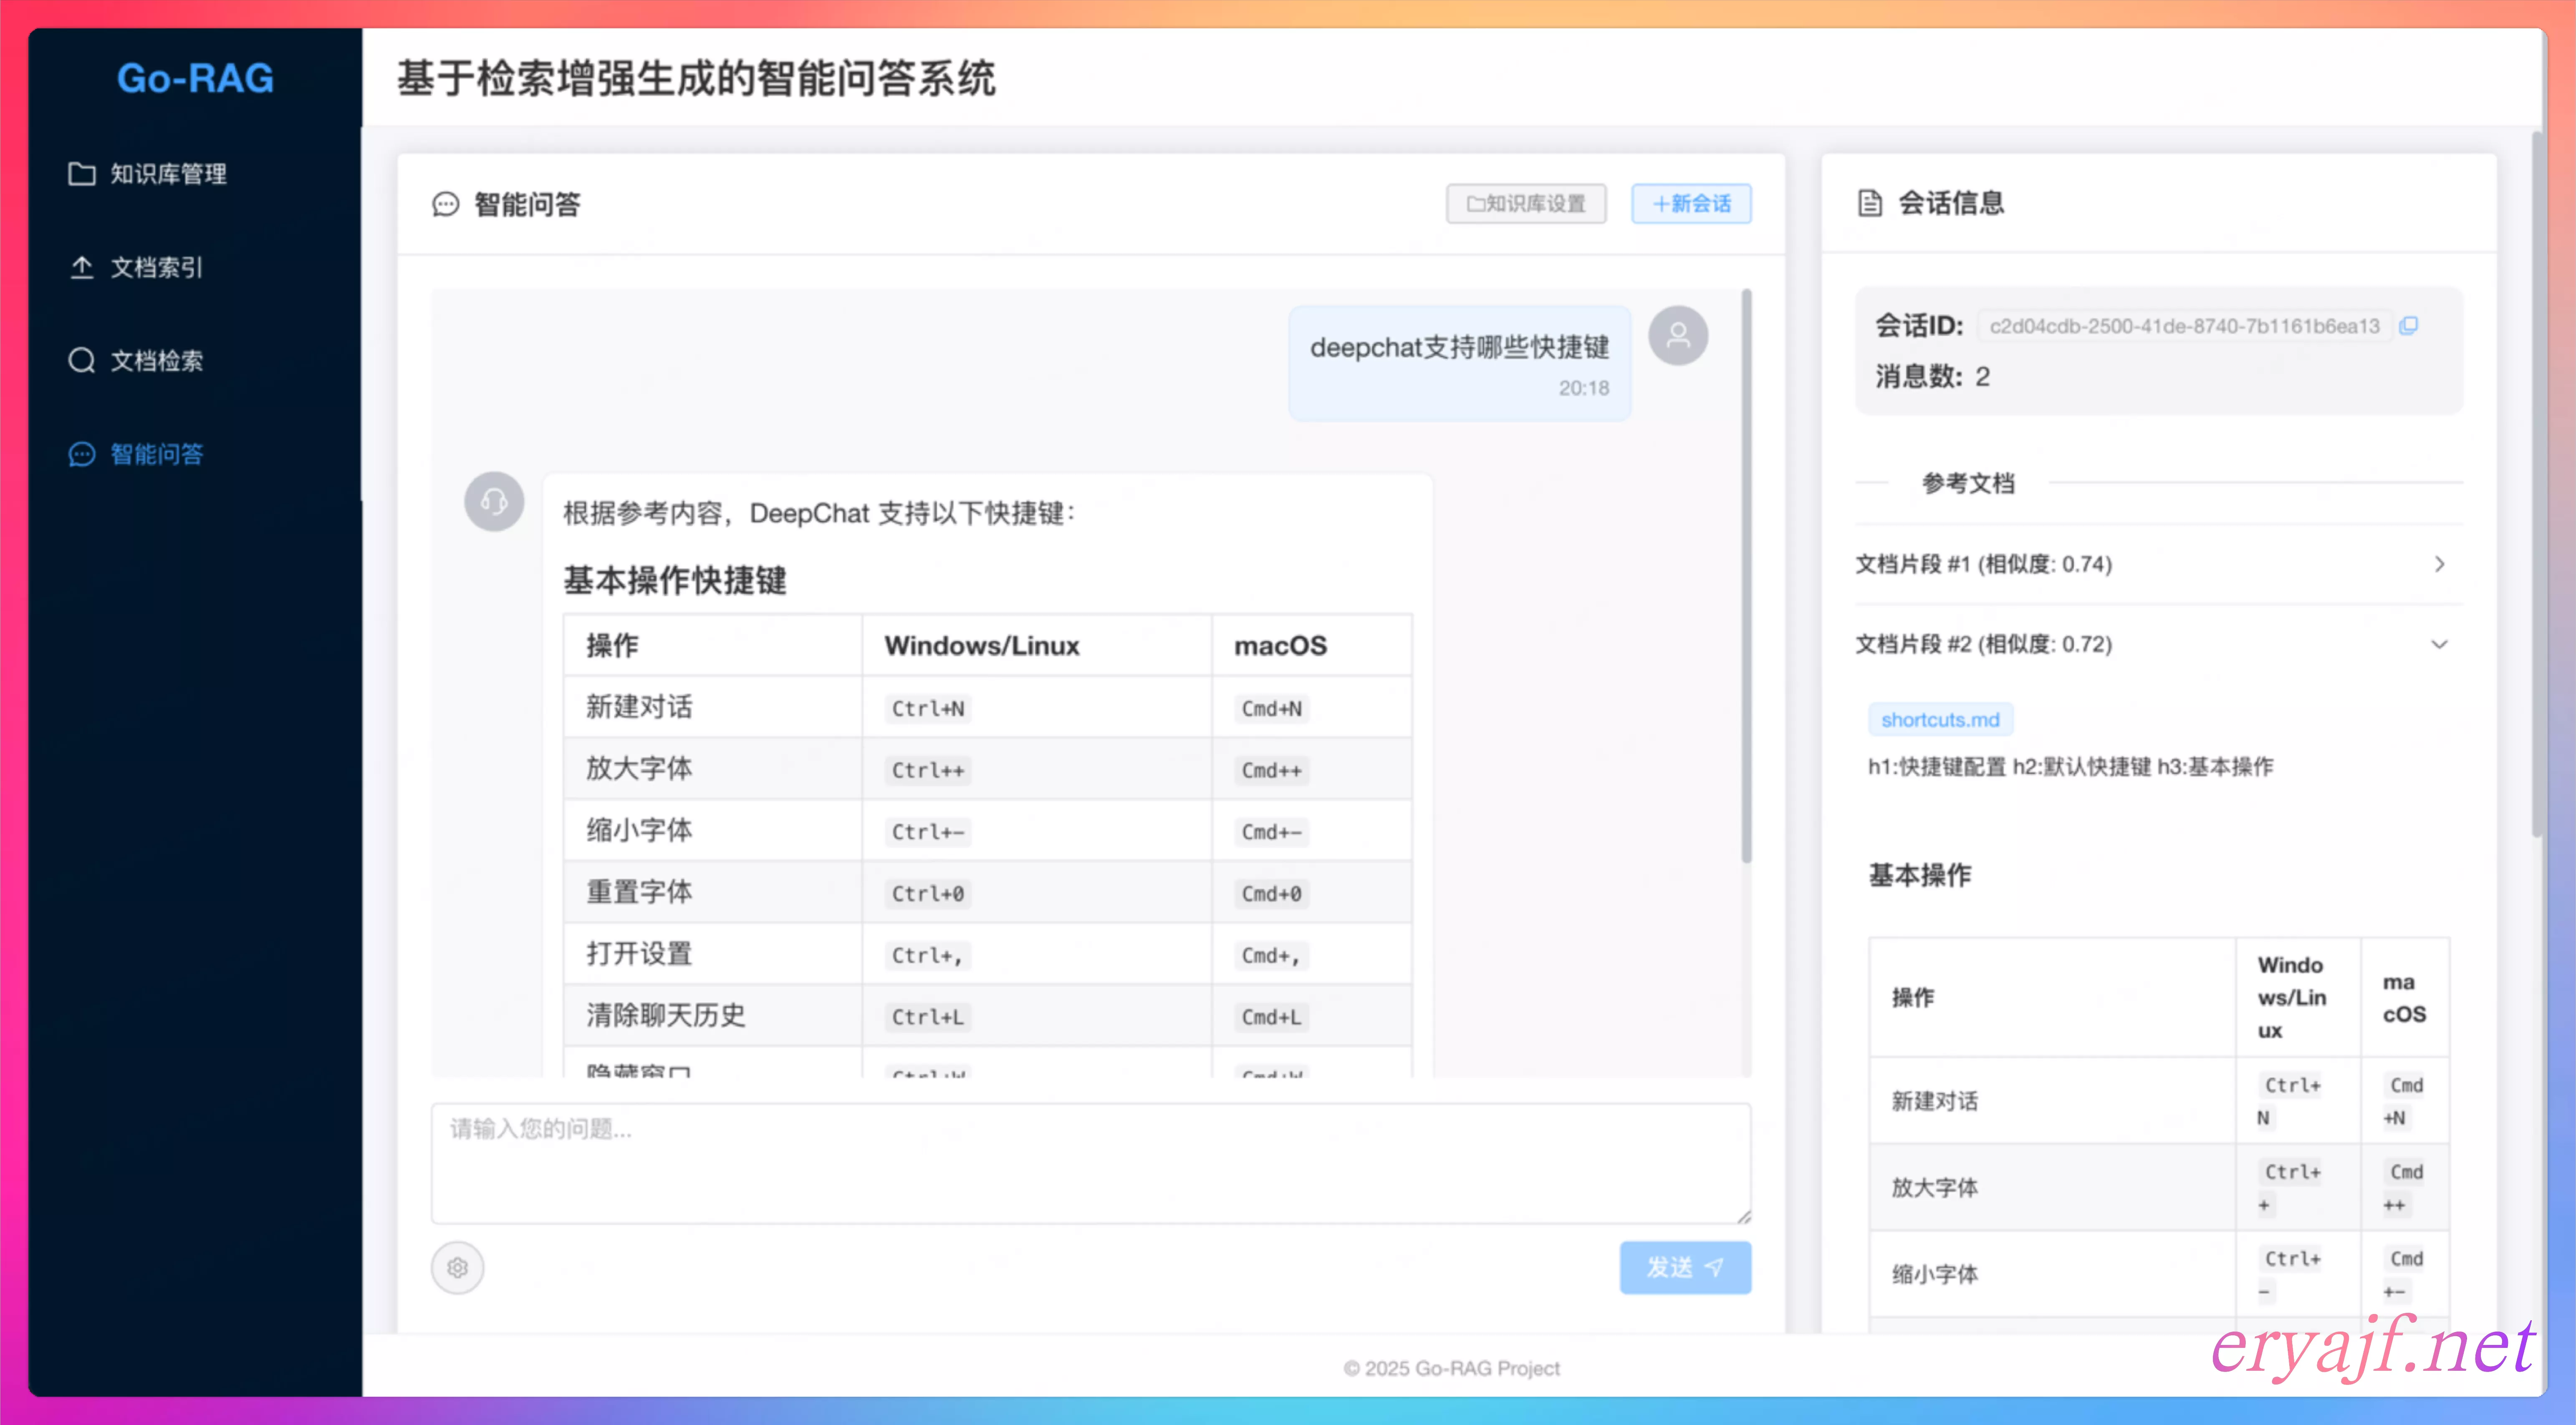Click the upload icon beside 文档索引
Viewport: 2576px width, 1425px height.
point(82,267)
